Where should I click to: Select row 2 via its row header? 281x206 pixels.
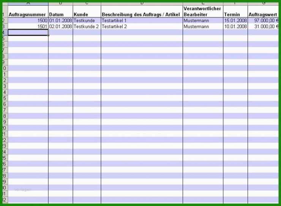coord(5,21)
